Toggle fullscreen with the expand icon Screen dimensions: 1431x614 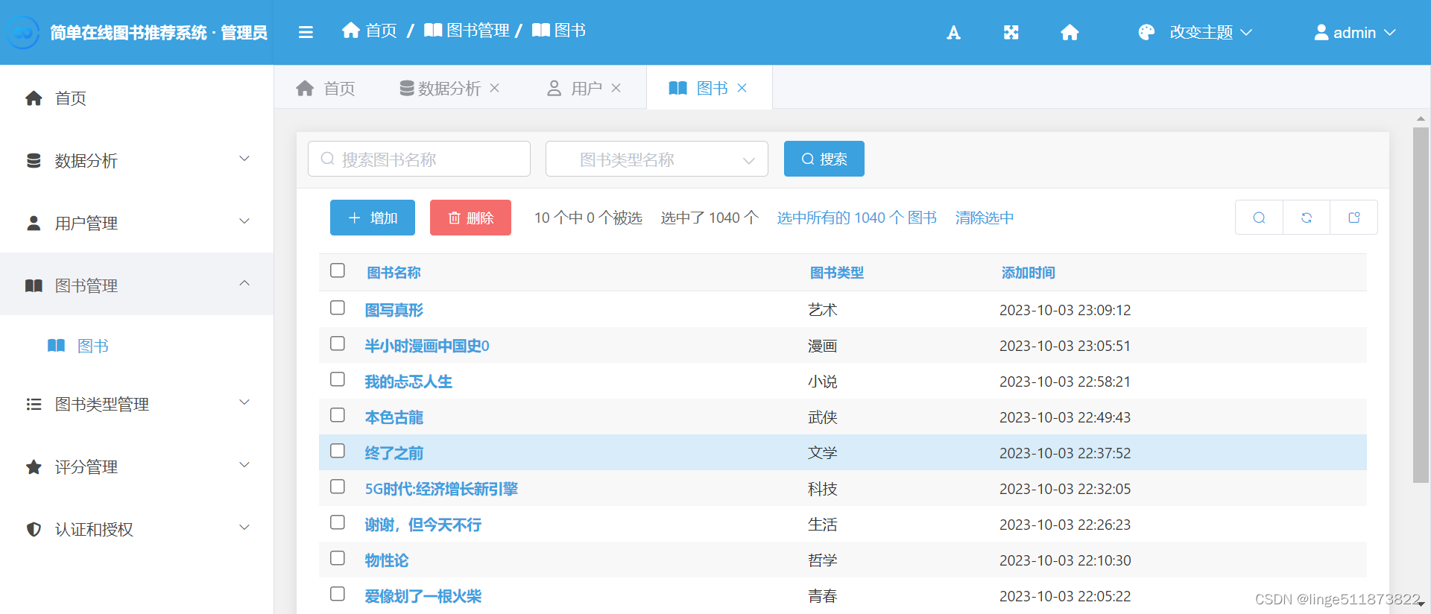pyautogui.click(x=1011, y=32)
